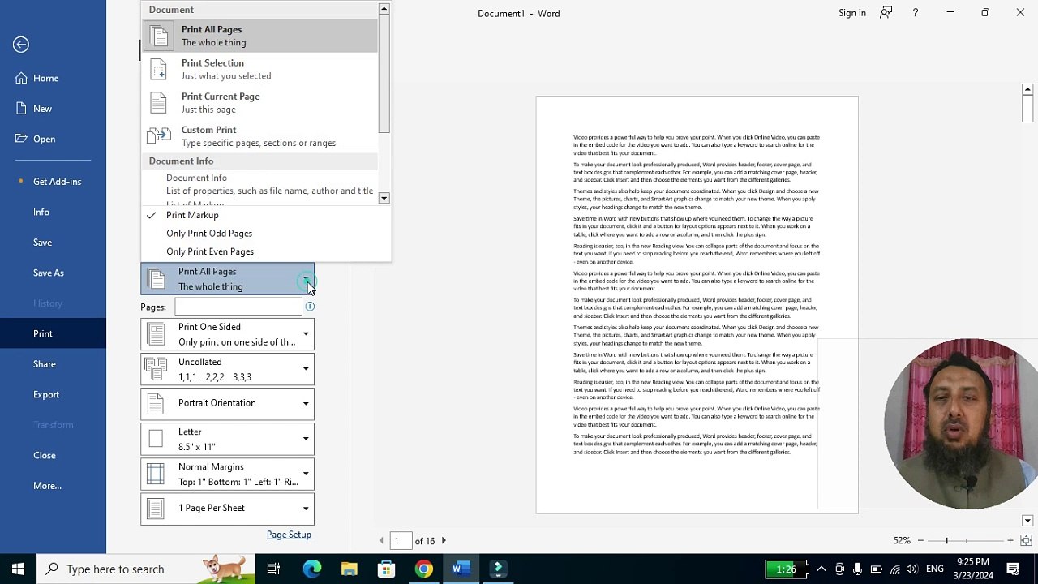1038x584 pixels.
Task: Click the 52% zoom level
Action: tap(902, 540)
